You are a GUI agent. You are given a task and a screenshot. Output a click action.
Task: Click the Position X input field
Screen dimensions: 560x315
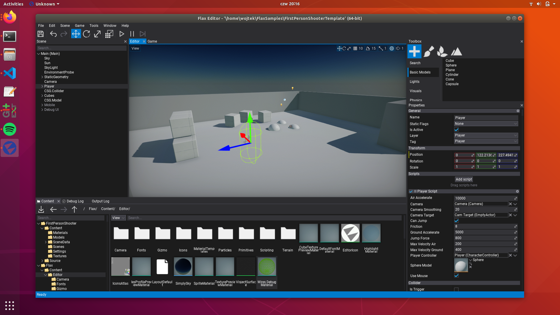pyautogui.click(x=463, y=155)
